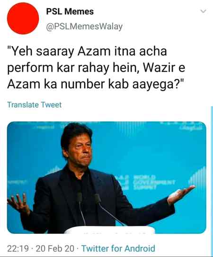Click the light blue strip on the right edge
The image size is (213, 257).
point(212,180)
